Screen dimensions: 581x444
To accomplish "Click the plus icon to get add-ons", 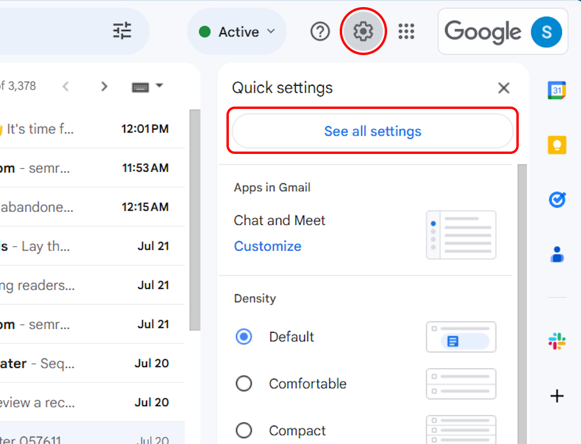I will pyautogui.click(x=557, y=396).
